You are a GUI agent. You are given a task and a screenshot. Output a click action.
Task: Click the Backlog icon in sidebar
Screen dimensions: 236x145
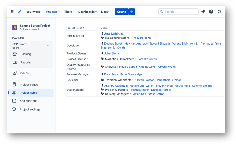tap(15, 54)
